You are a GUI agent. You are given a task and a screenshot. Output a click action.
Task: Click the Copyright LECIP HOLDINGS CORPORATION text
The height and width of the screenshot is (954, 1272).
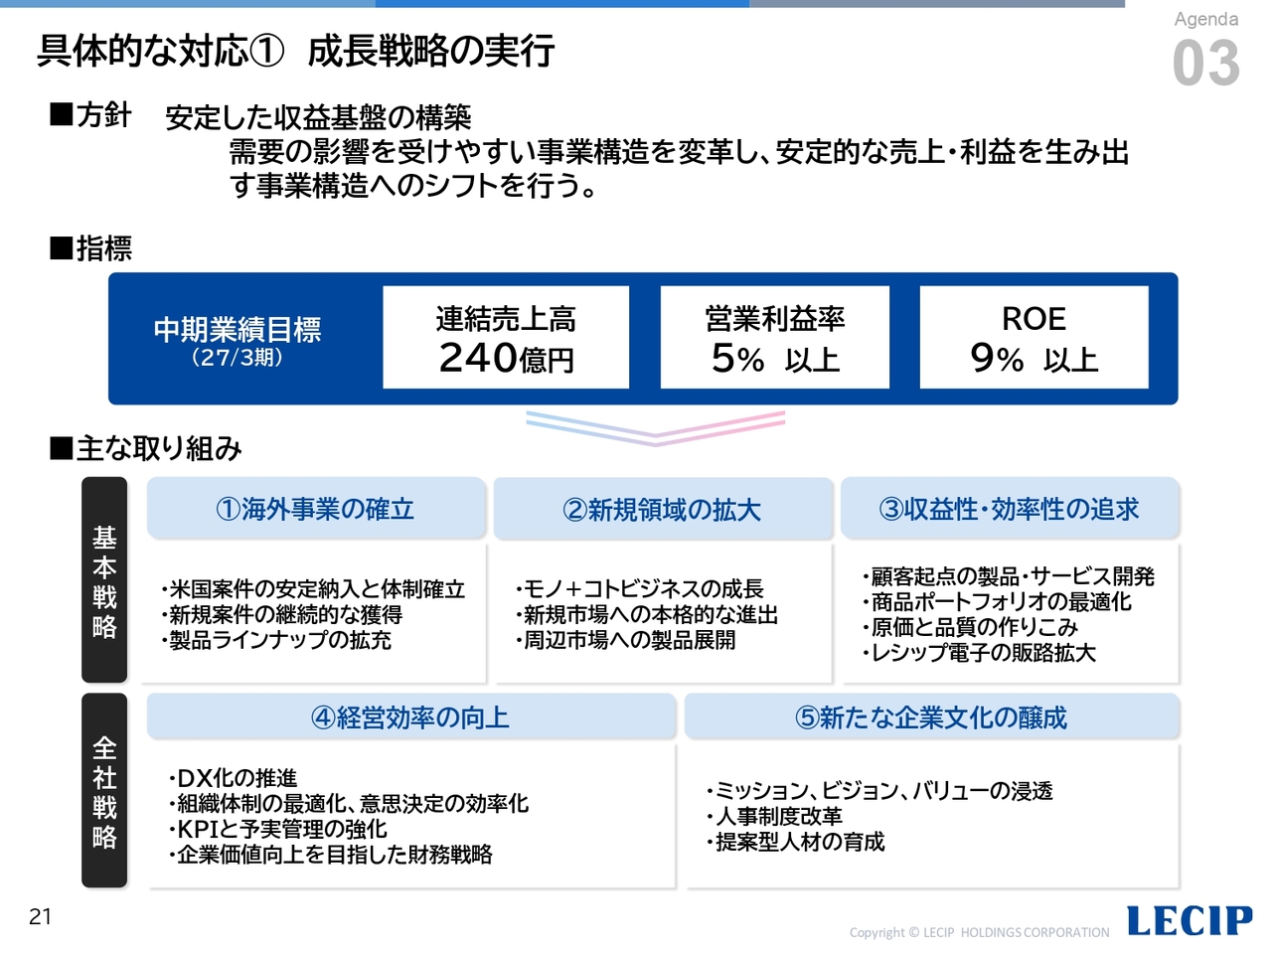[979, 932]
